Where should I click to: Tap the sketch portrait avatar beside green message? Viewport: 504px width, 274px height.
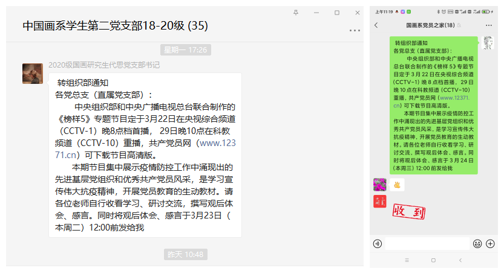pos(488,42)
